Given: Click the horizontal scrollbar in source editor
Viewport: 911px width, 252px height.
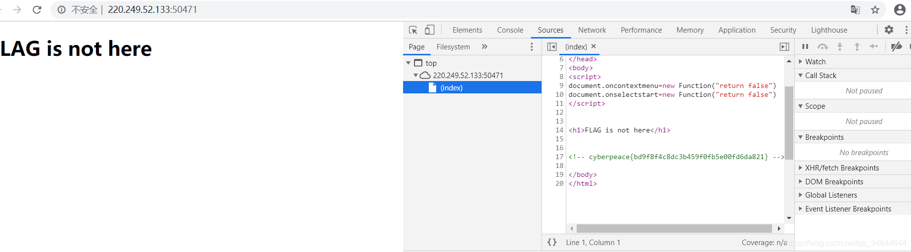Looking at the screenshot, I should click(674, 228).
